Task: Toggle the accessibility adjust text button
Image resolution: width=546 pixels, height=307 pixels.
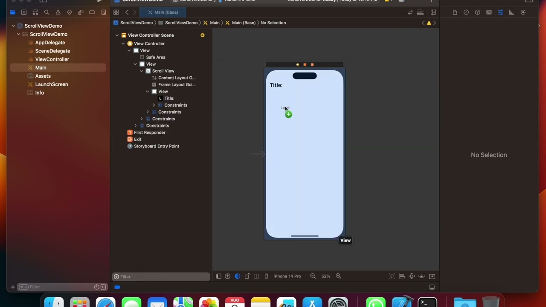Action: [x=227, y=276]
